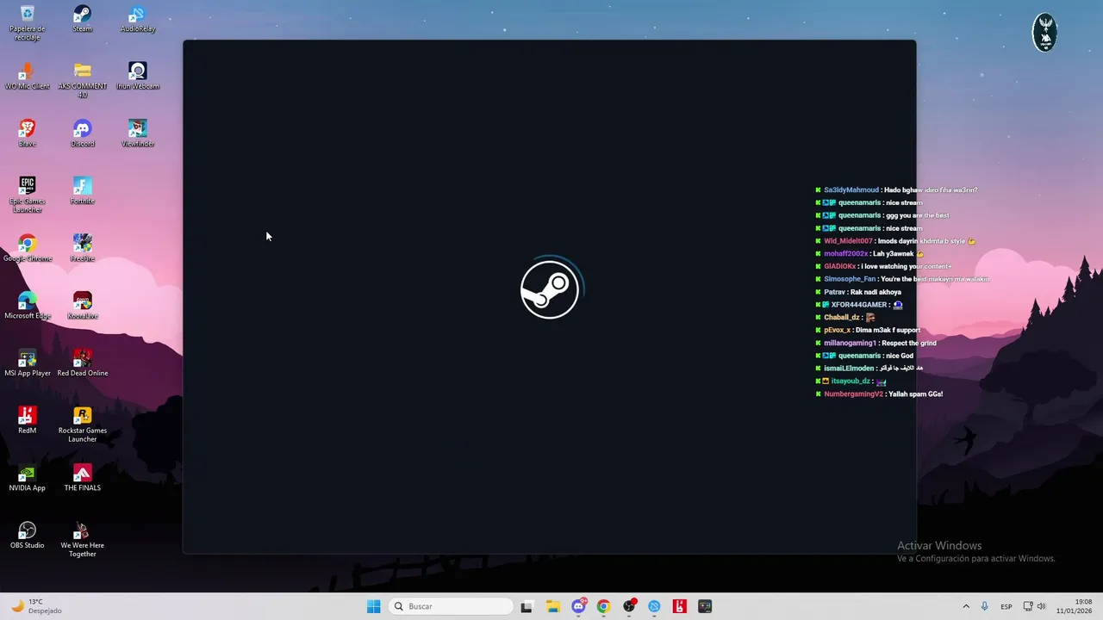The height and width of the screenshot is (620, 1103).
Task: Select the OBS Studio desktop shortcut
Action: click(x=27, y=535)
